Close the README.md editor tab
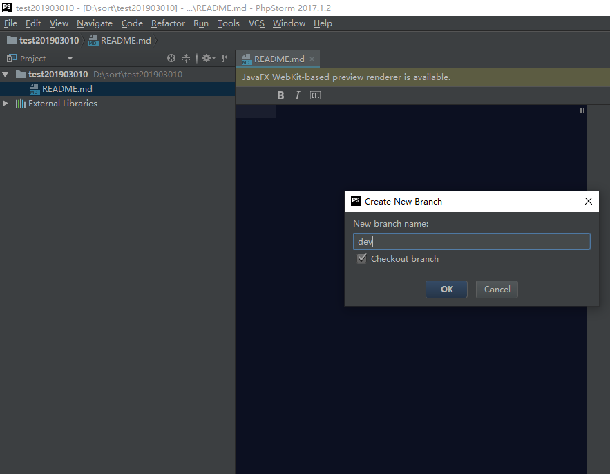The image size is (610, 474). pyautogui.click(x=312, y=59)
